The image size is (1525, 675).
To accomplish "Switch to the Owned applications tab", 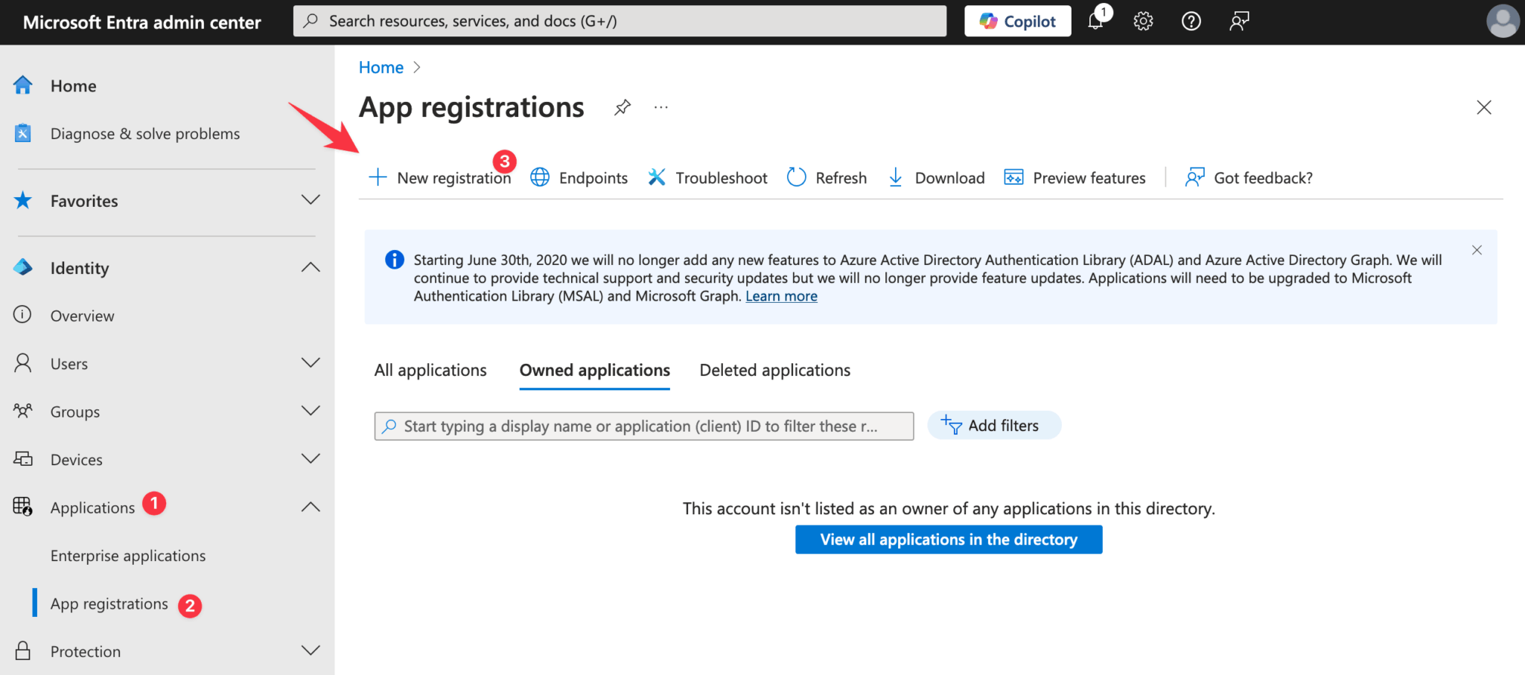I will pos(595,371).
